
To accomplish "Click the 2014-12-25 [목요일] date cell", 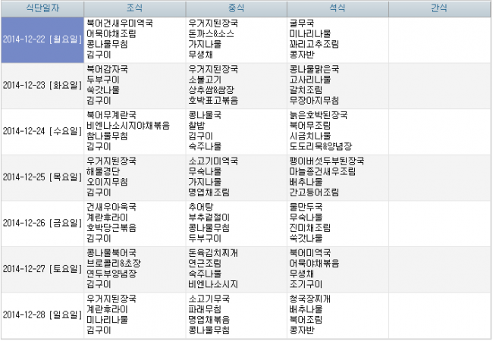I will click(x=42, y=177).
